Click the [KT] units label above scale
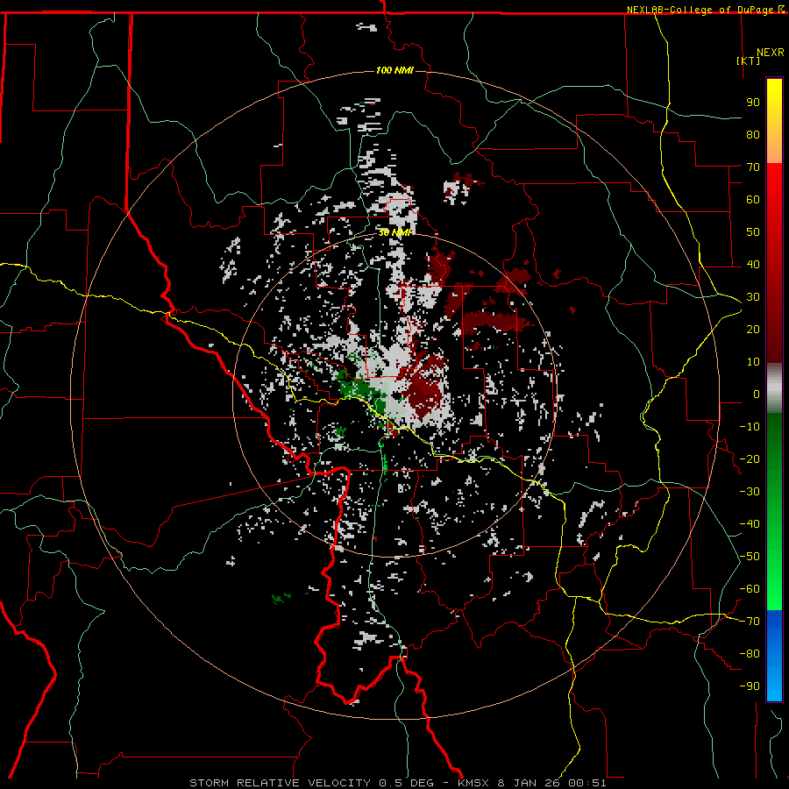Image resolution: width=789 pixels, height=789 pixels. click(x=749, y=60)
